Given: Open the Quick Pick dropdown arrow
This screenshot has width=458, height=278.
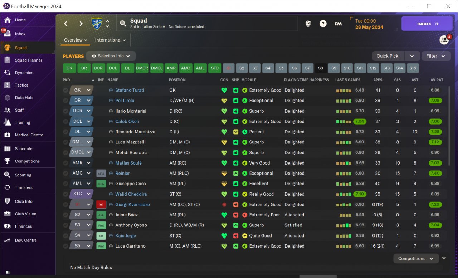Looking at the screenshot, I should click(x=412, y=56).
